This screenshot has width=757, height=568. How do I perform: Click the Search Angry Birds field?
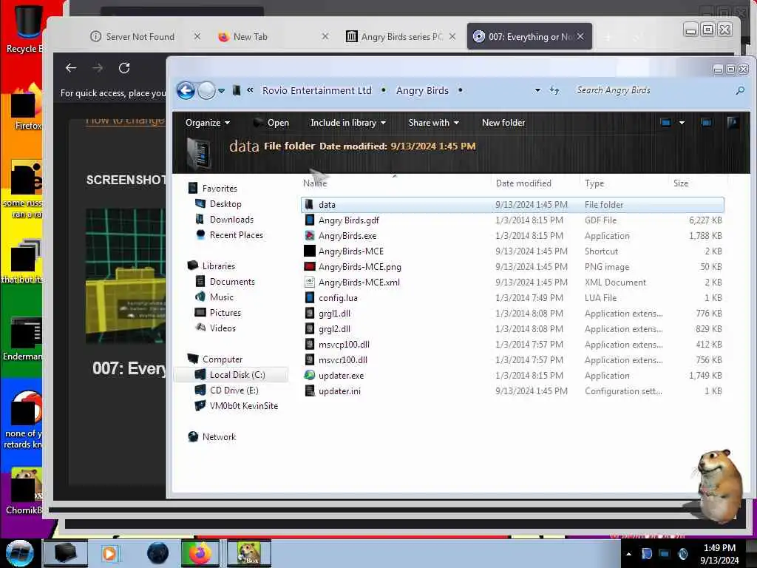(652, 90)
